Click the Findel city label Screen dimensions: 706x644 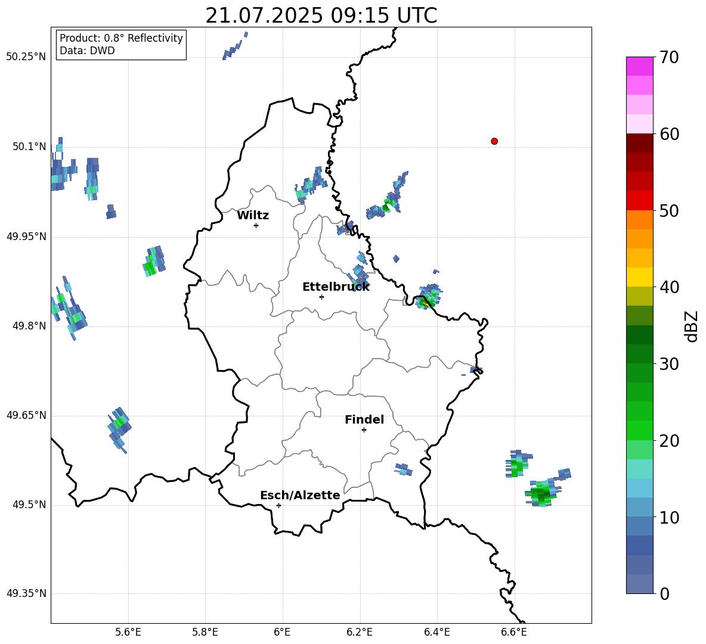364,419
